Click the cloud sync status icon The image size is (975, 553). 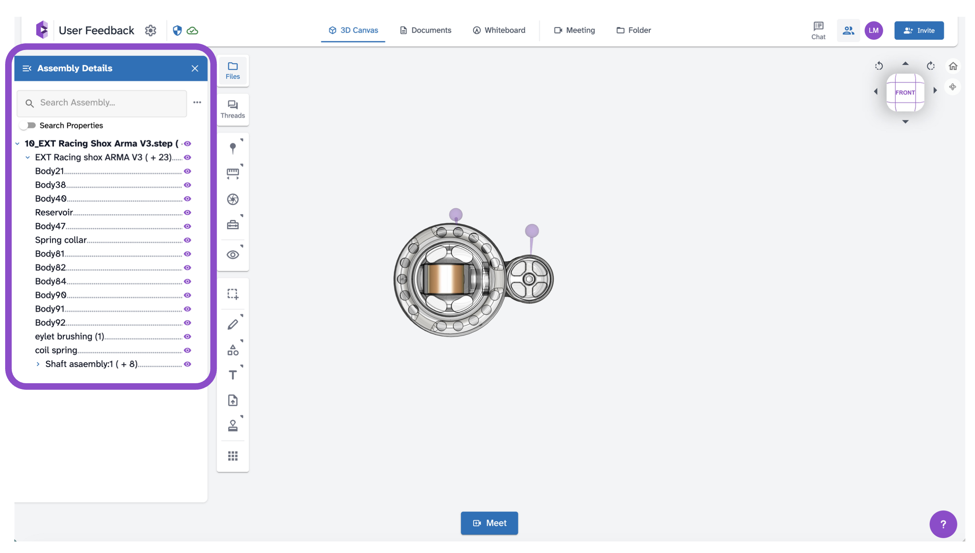click(x=193, y=31)
